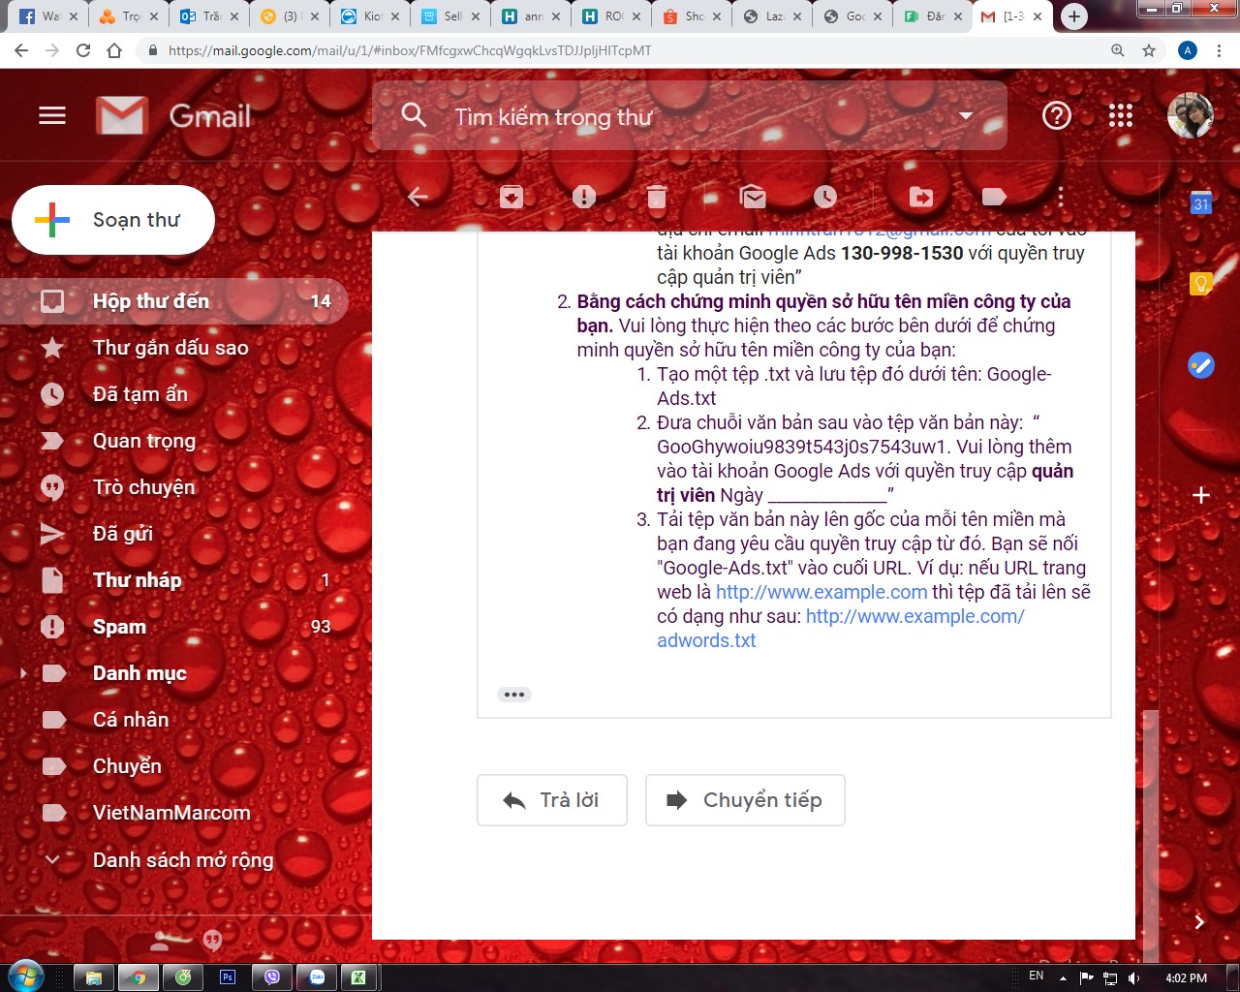1240x992 pixels.
Task: Collapse the Danh sách mở rộng section
Action: coord(52,859)
